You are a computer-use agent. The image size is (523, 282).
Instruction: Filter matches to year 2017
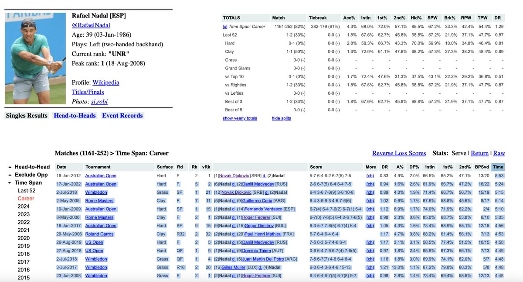24,261
